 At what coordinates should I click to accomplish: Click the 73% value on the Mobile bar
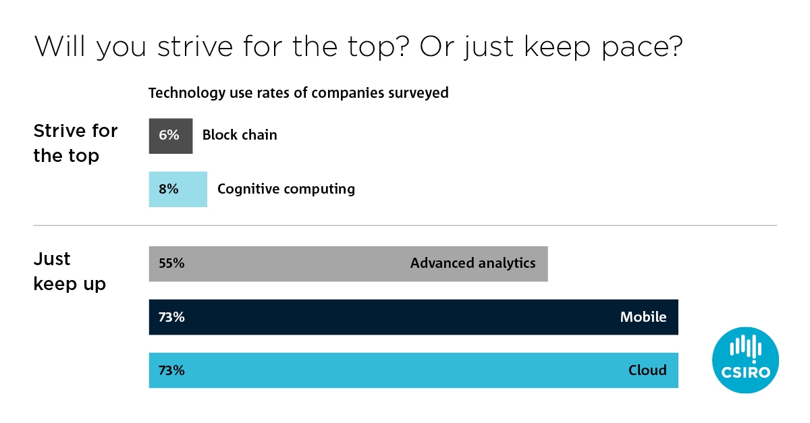(x=171, y=317)
